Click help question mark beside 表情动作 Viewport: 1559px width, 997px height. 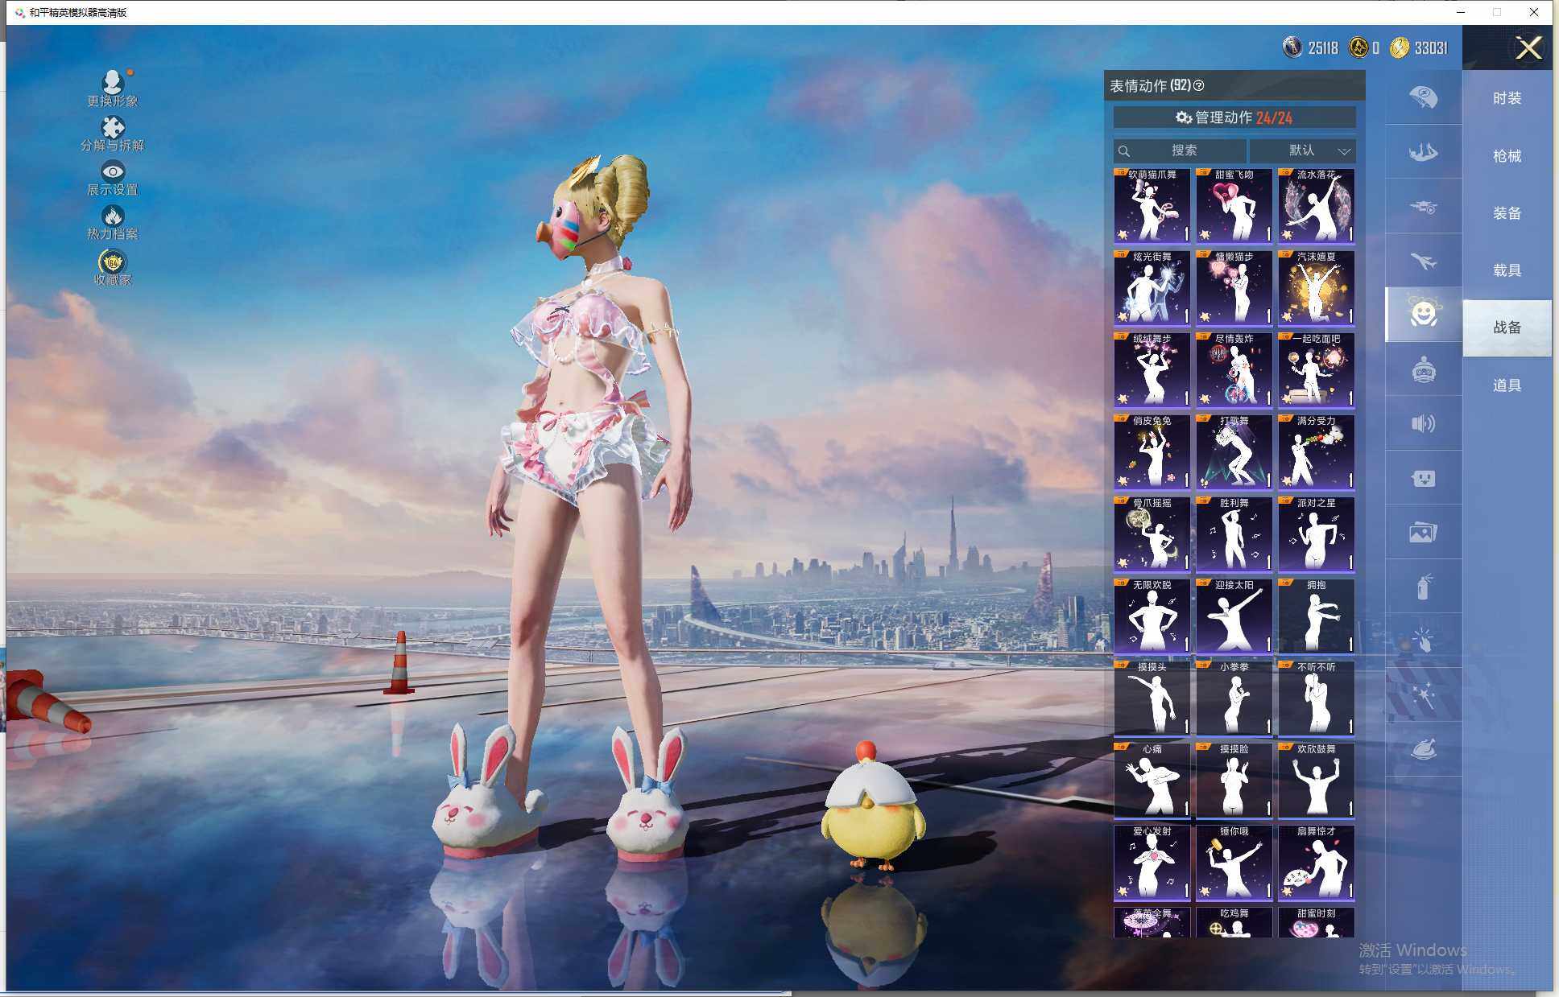[1198, 85]
